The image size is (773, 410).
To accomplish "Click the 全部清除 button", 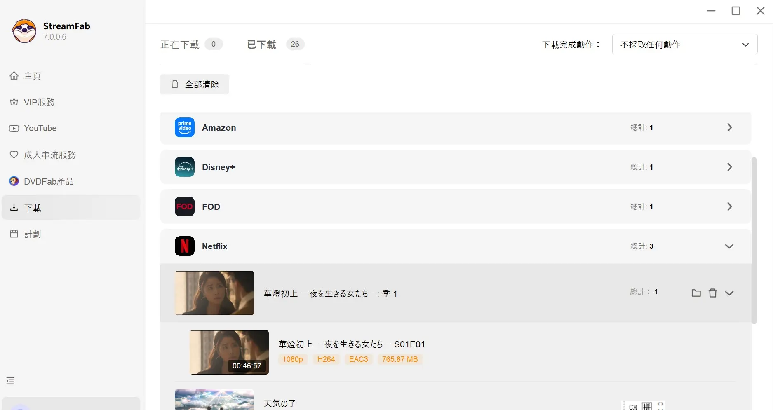I will point(195,84).
